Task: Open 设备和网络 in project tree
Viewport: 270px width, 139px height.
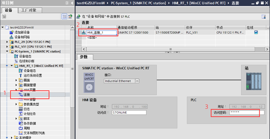Action: pyautogui.click(x=21, y=37)
